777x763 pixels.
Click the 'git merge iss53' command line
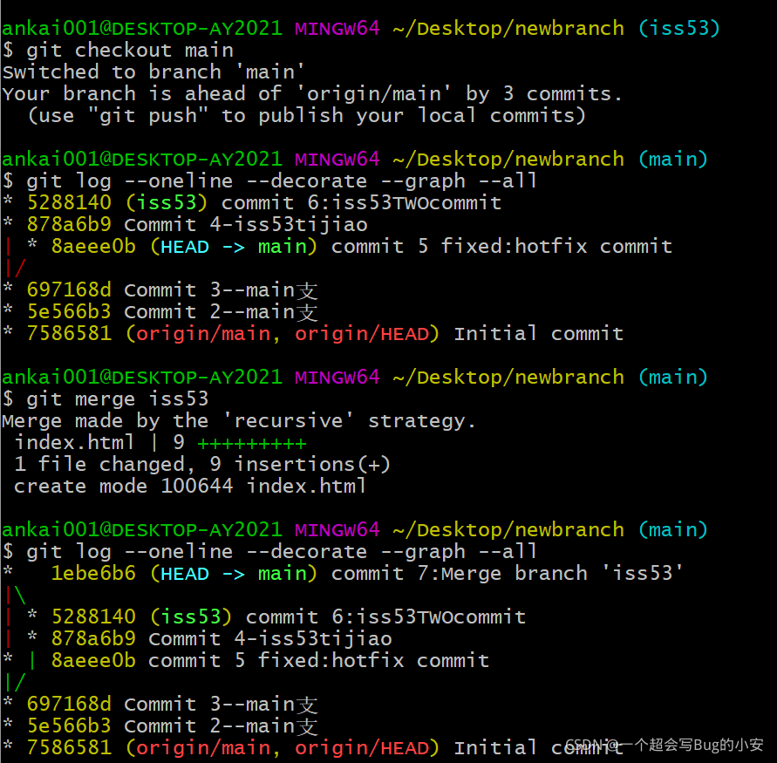pos(106,399)
